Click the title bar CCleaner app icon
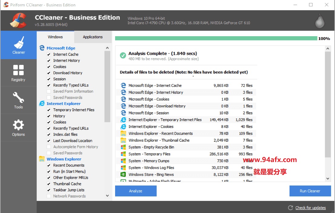Viewport: 335px width, 213px height. click(x=6, y=5)
